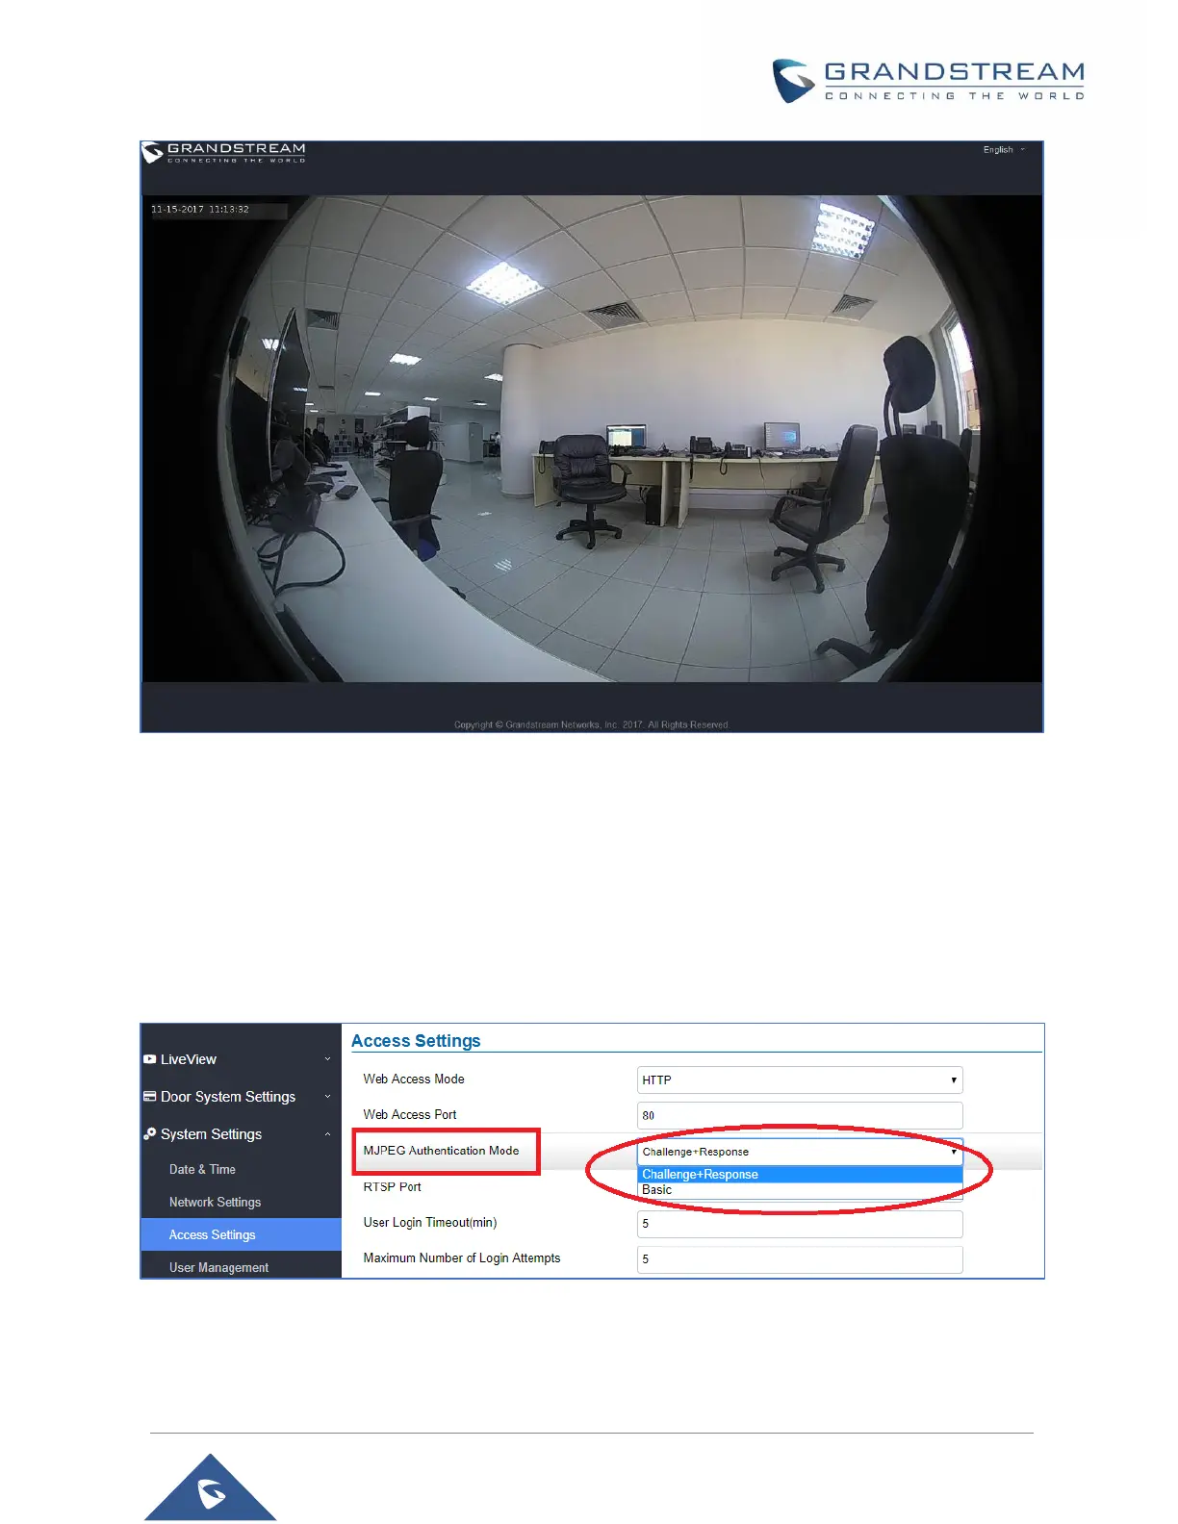
Task: Click the Web Access Port field
Action: [x=800, y=1115]
